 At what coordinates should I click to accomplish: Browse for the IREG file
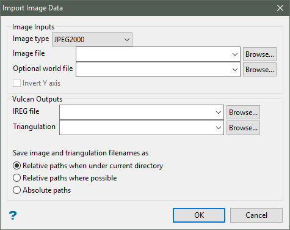(x=243, y=113)
